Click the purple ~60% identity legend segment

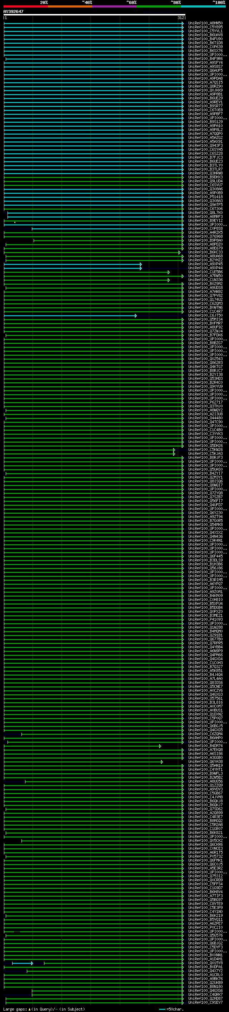pyautogui.click(x=114, y=6)
